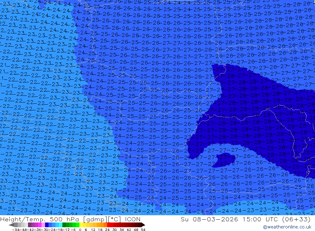Image resolution: width=315 pixels, height=231 pixels.
Task: Pick the gray arrow end of color scale
Action: click(x=12, y=225)
